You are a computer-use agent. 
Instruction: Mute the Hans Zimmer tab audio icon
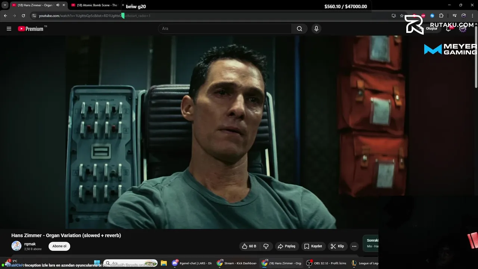(x=58, y=5)
